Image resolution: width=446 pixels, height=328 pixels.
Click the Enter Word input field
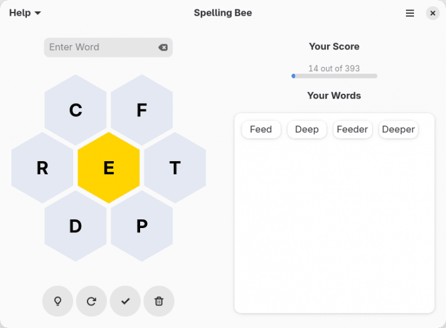(108, 47)
